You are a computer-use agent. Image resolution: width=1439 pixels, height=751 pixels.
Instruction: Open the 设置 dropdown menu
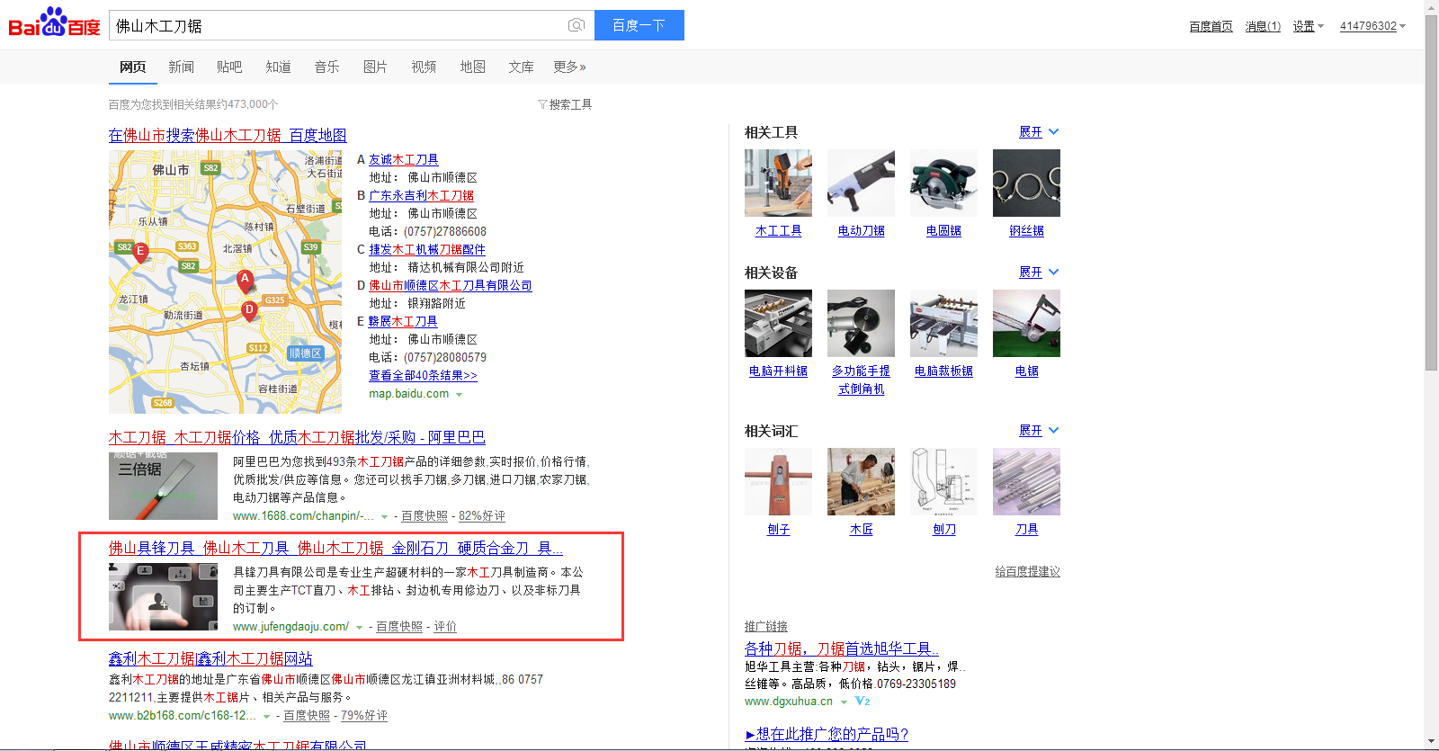click(x=1308, y=26)
